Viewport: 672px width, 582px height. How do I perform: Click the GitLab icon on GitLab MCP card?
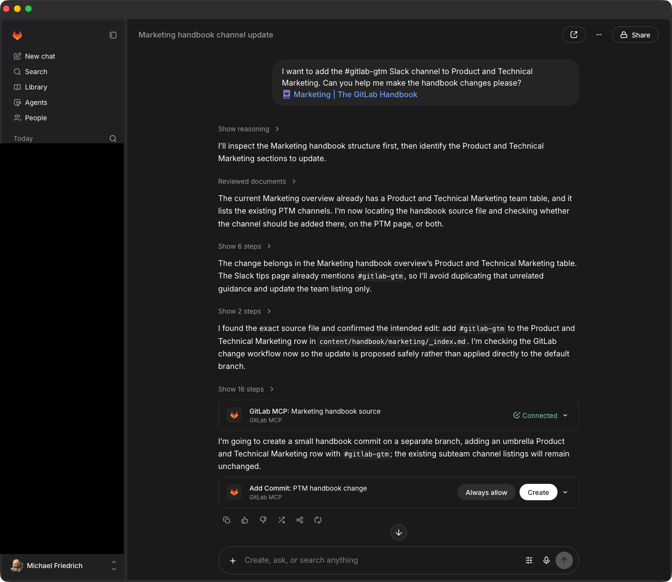coord(234,415)
